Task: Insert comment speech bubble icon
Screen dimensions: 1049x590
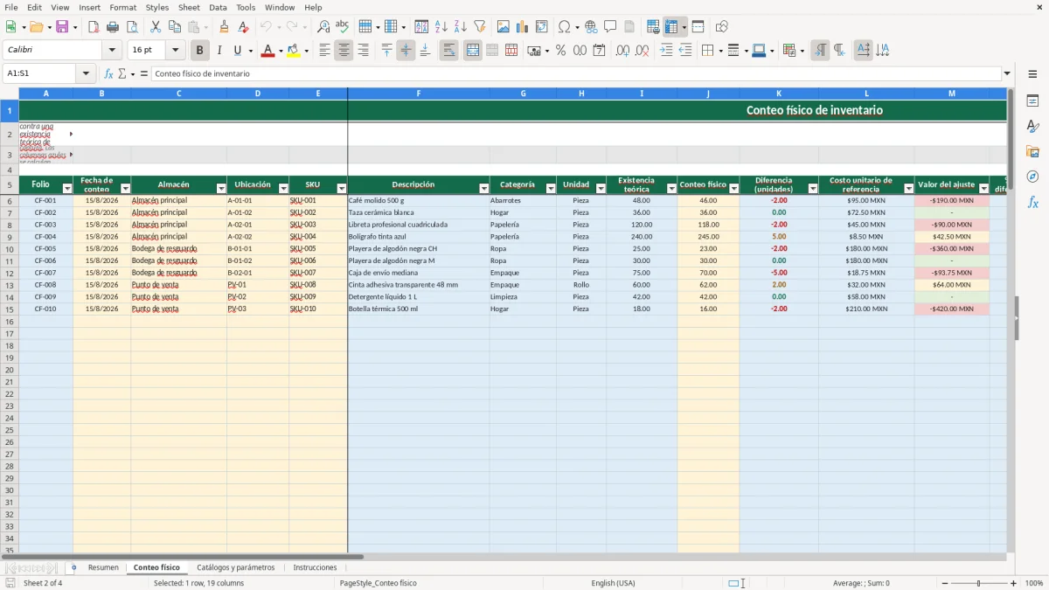Action: coord(610,27)
